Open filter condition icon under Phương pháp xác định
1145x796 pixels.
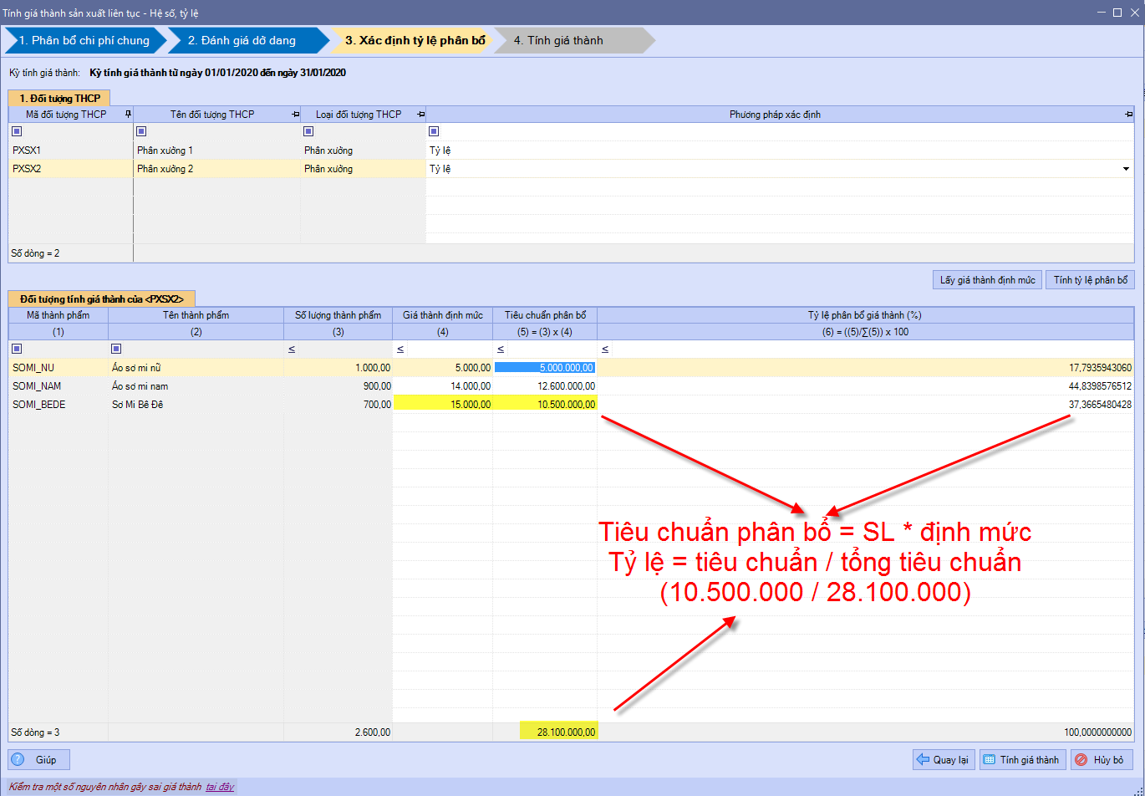coord(434,131)
